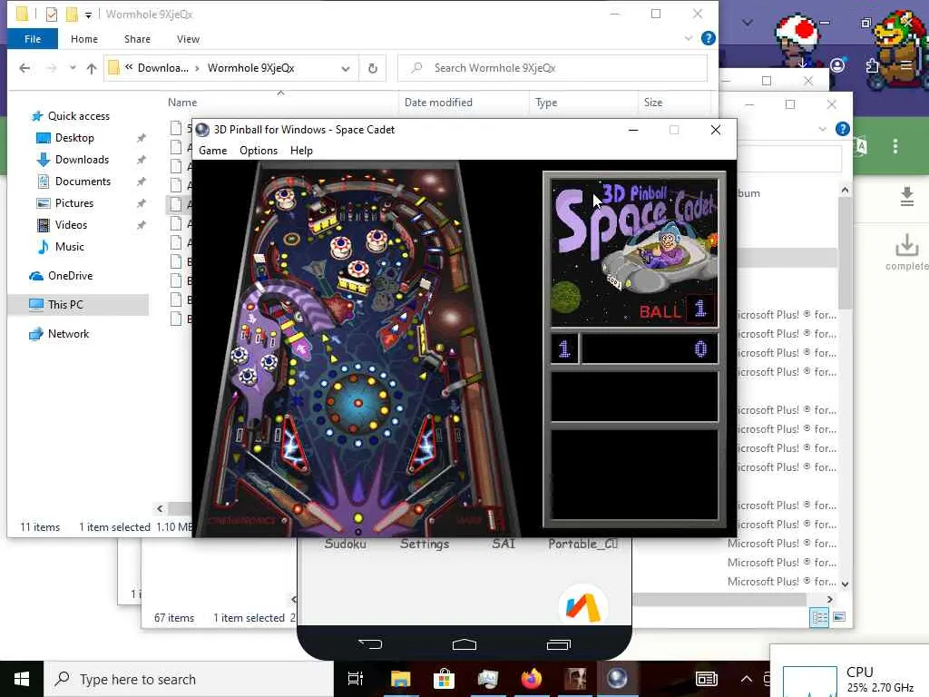Screen dimensions: 929x697
Task: Open the File tab in Wormhole Explorer window
Action: point(33,39)
